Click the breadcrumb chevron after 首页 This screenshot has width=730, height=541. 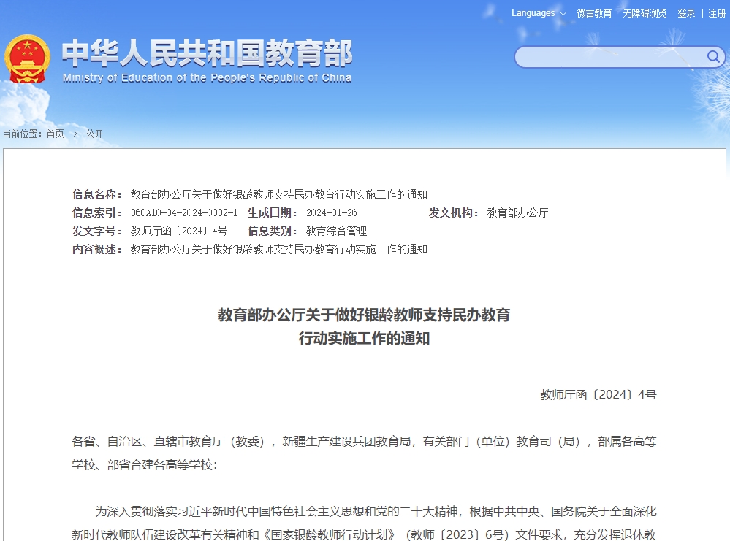coord(75,134)
